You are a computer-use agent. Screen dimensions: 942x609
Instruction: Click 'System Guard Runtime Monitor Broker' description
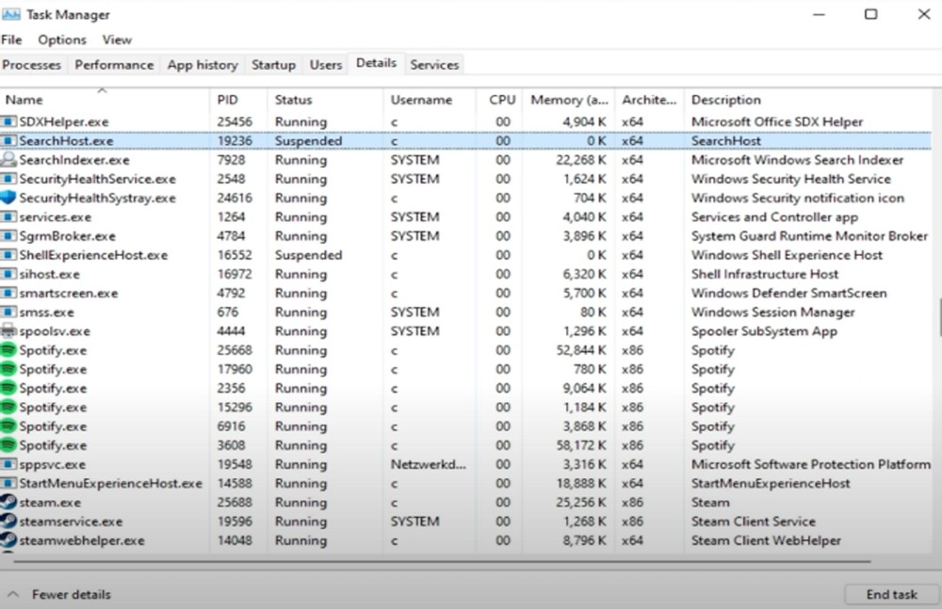click(809, 236)
